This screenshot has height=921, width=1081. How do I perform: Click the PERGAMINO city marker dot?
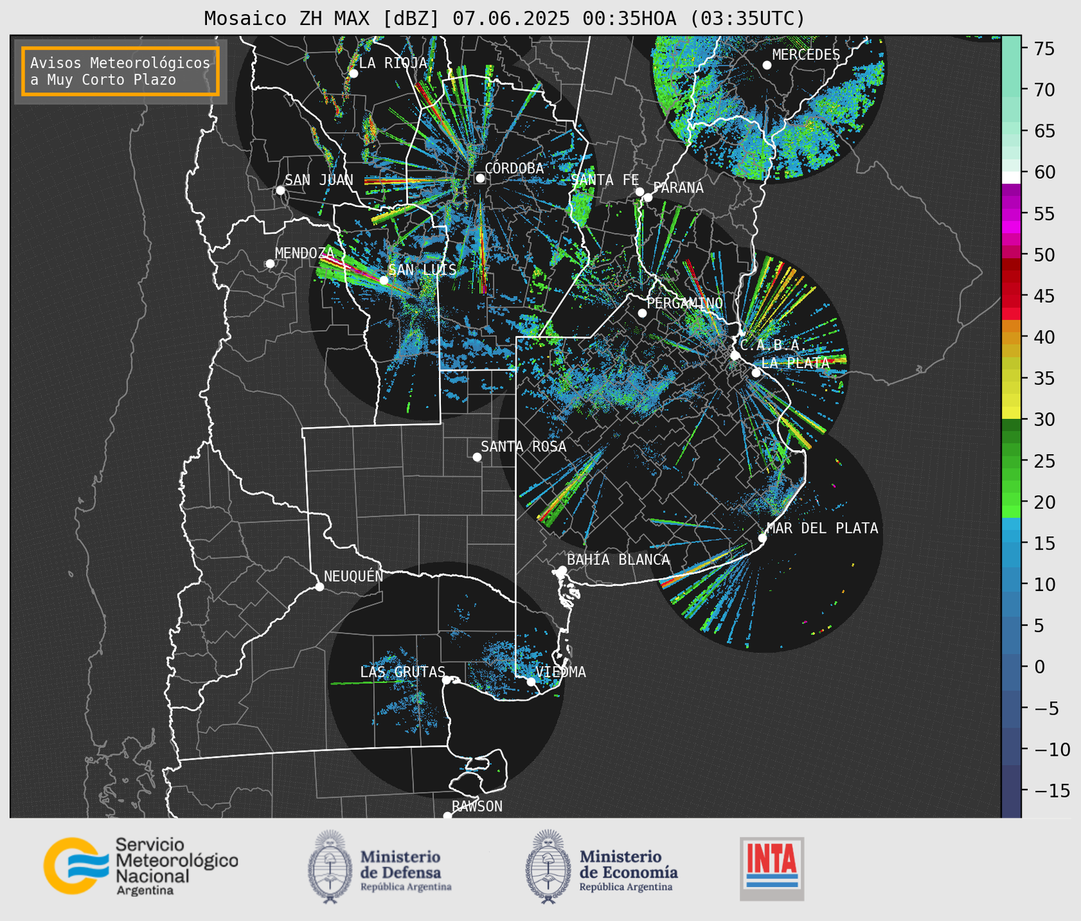coord(642,313)
